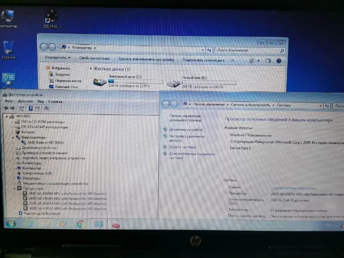Click Система и безопасность breadcrumb in address bar

(250, 105)
